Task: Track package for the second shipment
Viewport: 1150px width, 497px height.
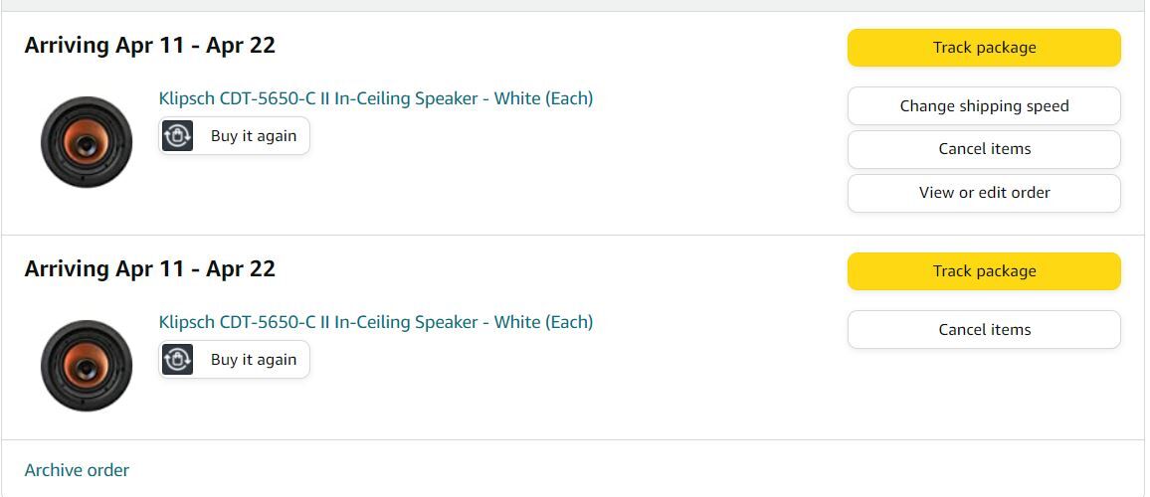Action: point(984,271)
